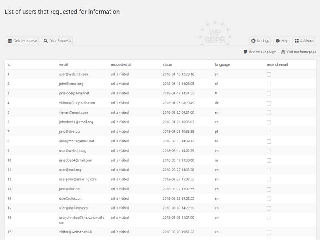Image resolution: width=320 pixels, height=240 pixels.
Task: Select resend checkbox for anonymous@email.net
Action: pos(269,141)
